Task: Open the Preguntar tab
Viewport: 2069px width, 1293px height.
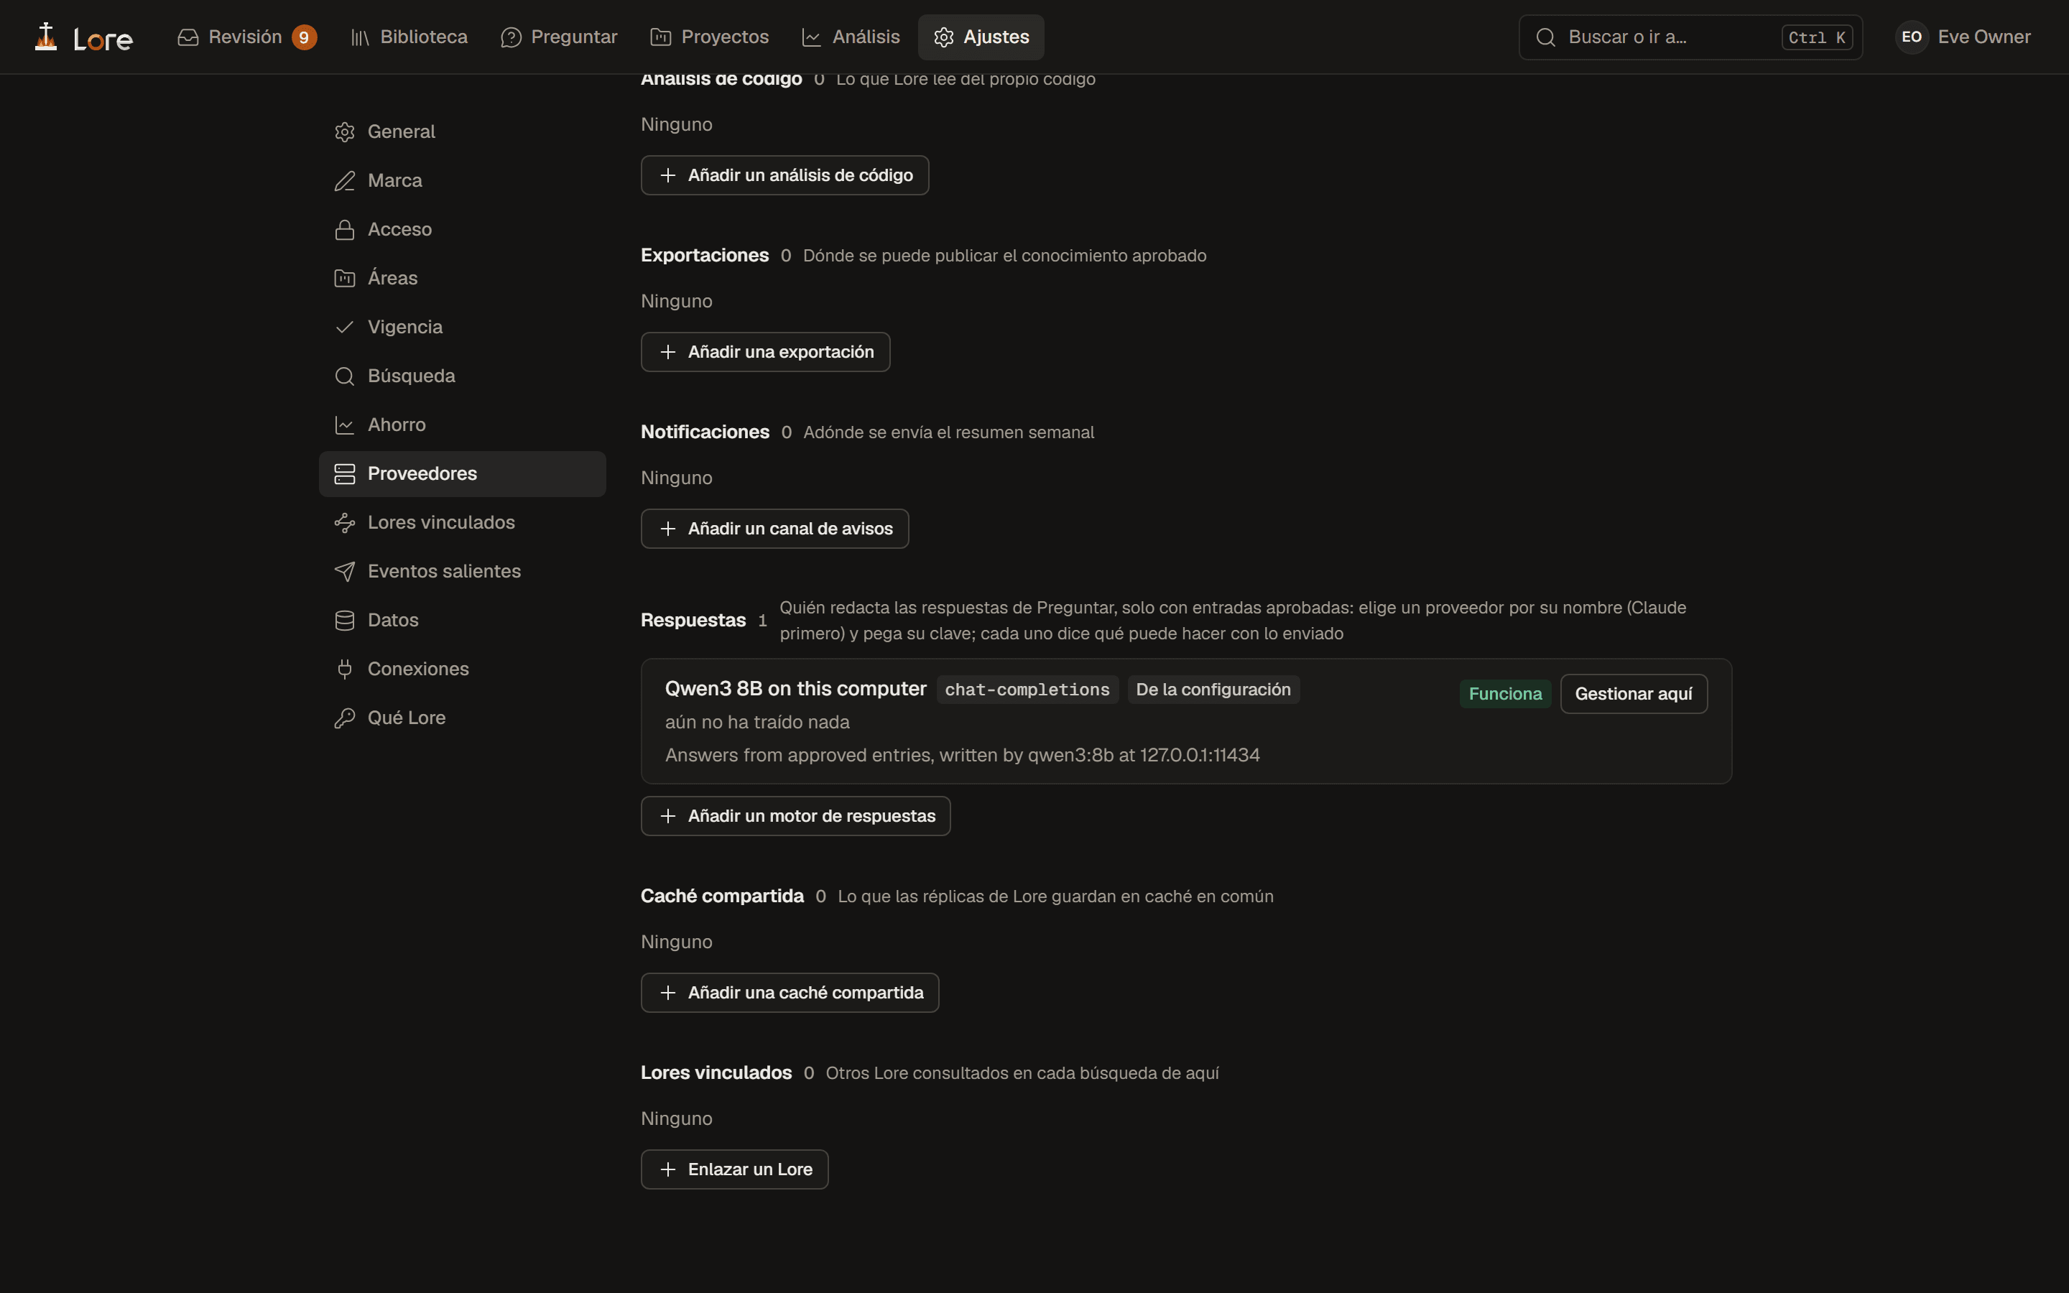Action: (559, 37)
